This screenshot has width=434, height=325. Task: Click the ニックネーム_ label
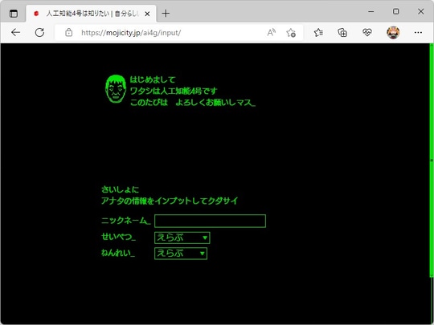click(126, 221)
